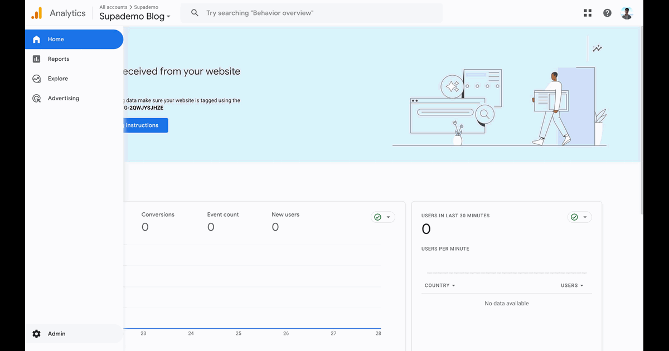Image resolution: width=669 pixels, height=351 pixels.
Task: Open data quality dropdown on overview card
Action: pos(383,217)
